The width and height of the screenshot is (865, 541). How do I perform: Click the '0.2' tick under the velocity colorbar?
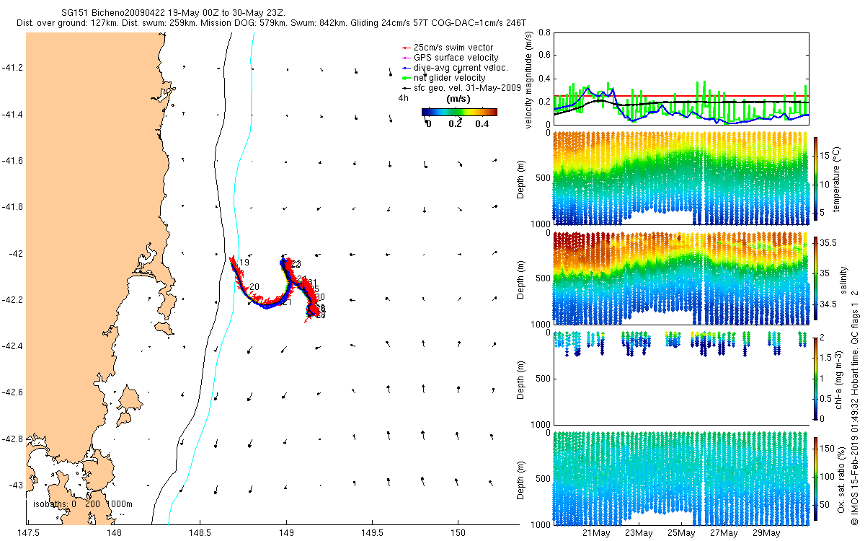[x=455, y=123]
